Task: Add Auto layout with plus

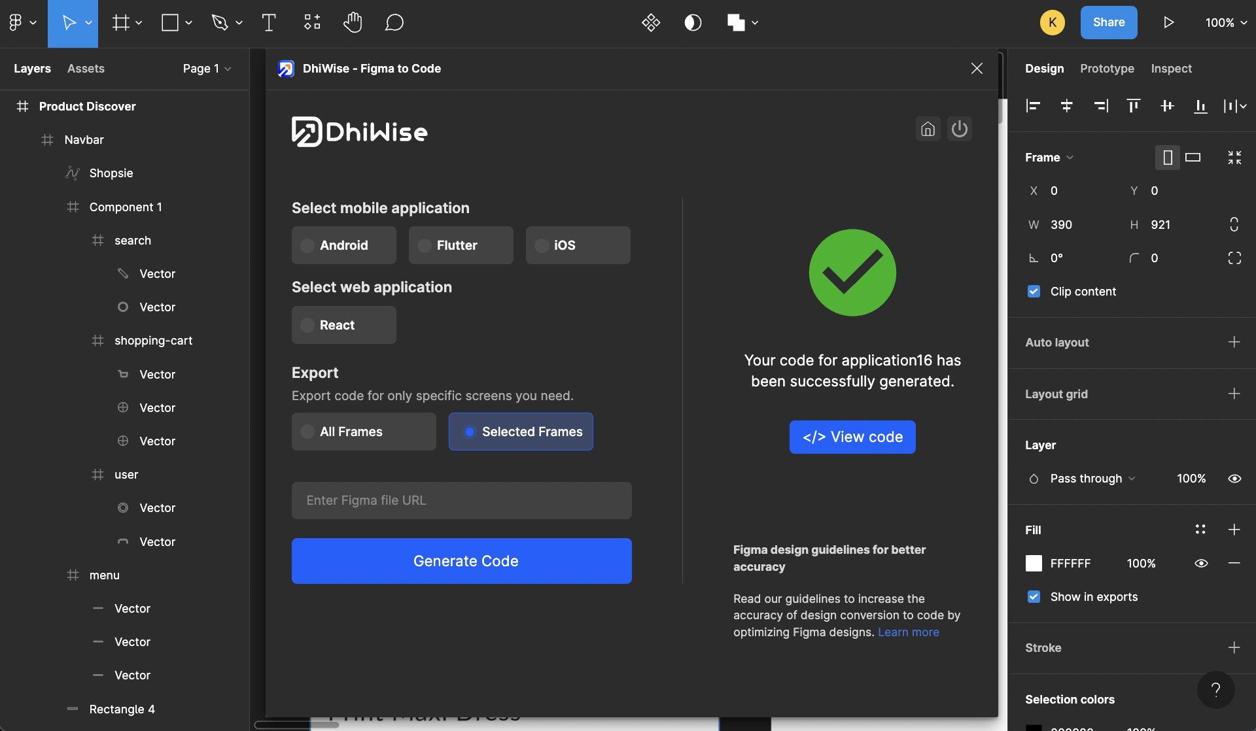Action: tap(1234, 343)
